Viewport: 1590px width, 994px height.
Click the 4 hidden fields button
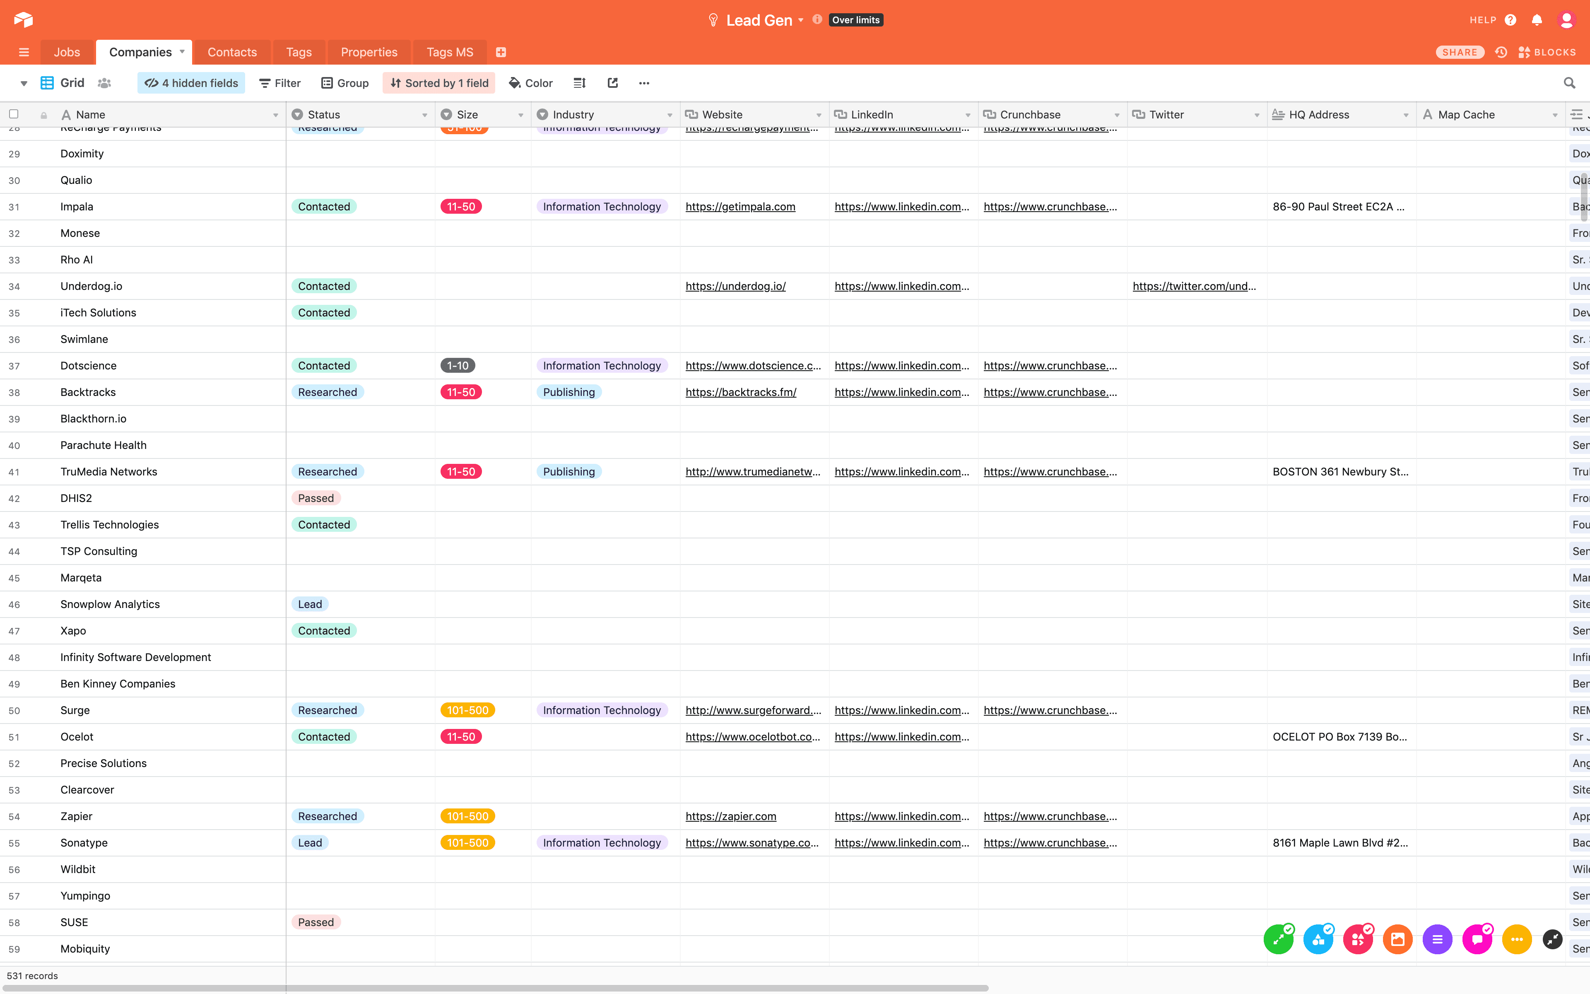(191, 83)
